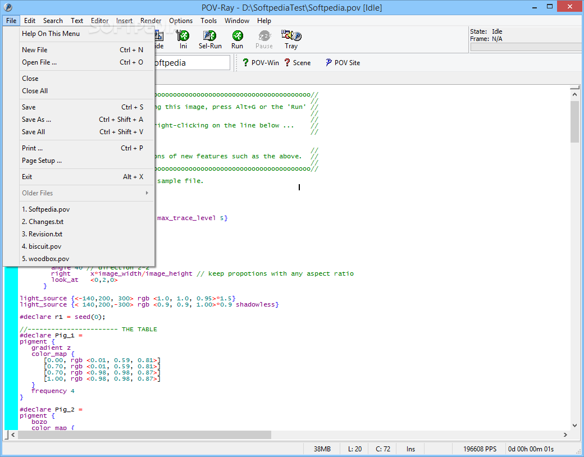Click the horizontal scrollbar right arrow

pos(565,435)
